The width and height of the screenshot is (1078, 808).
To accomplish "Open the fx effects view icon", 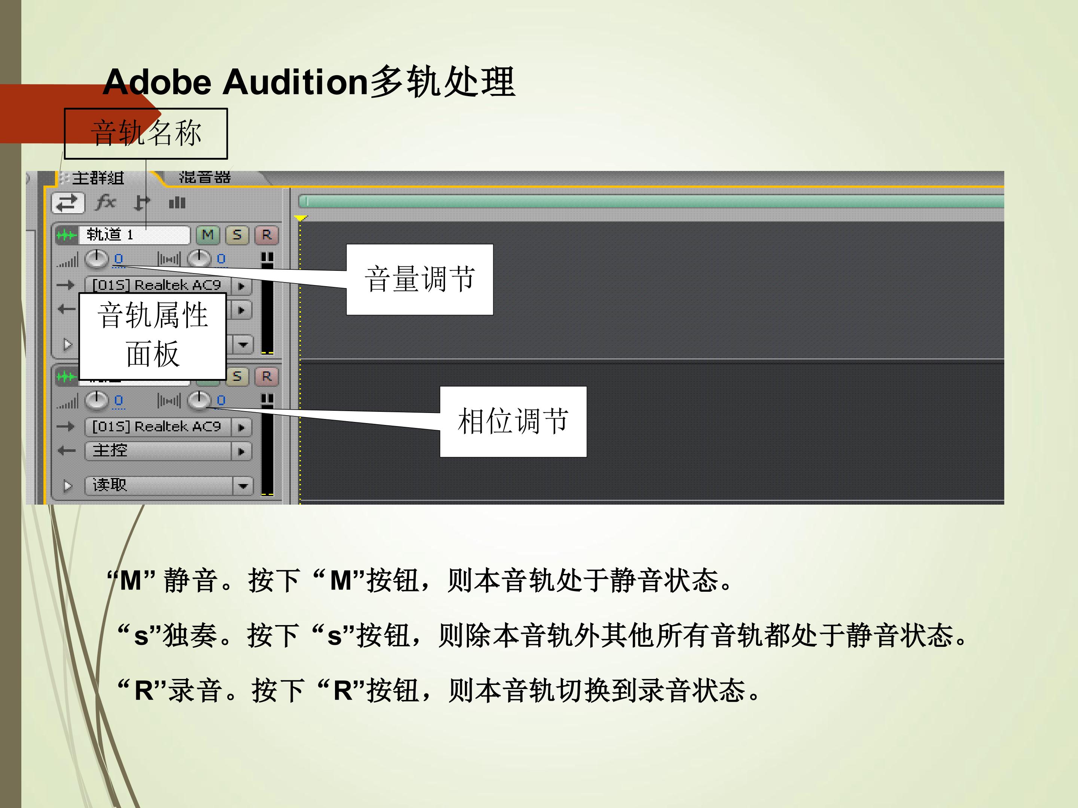I will coord(106,202).
